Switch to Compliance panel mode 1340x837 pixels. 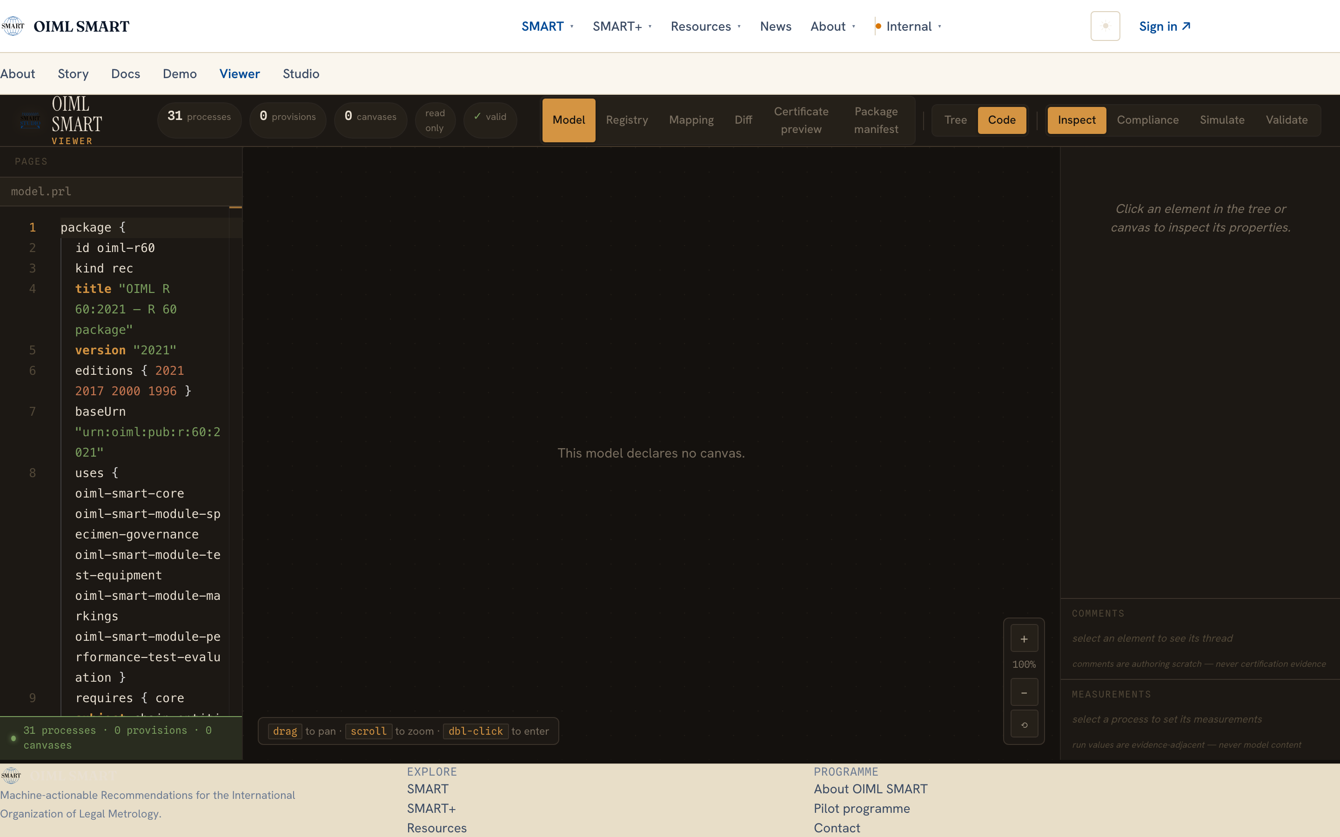pos(1147,120)
